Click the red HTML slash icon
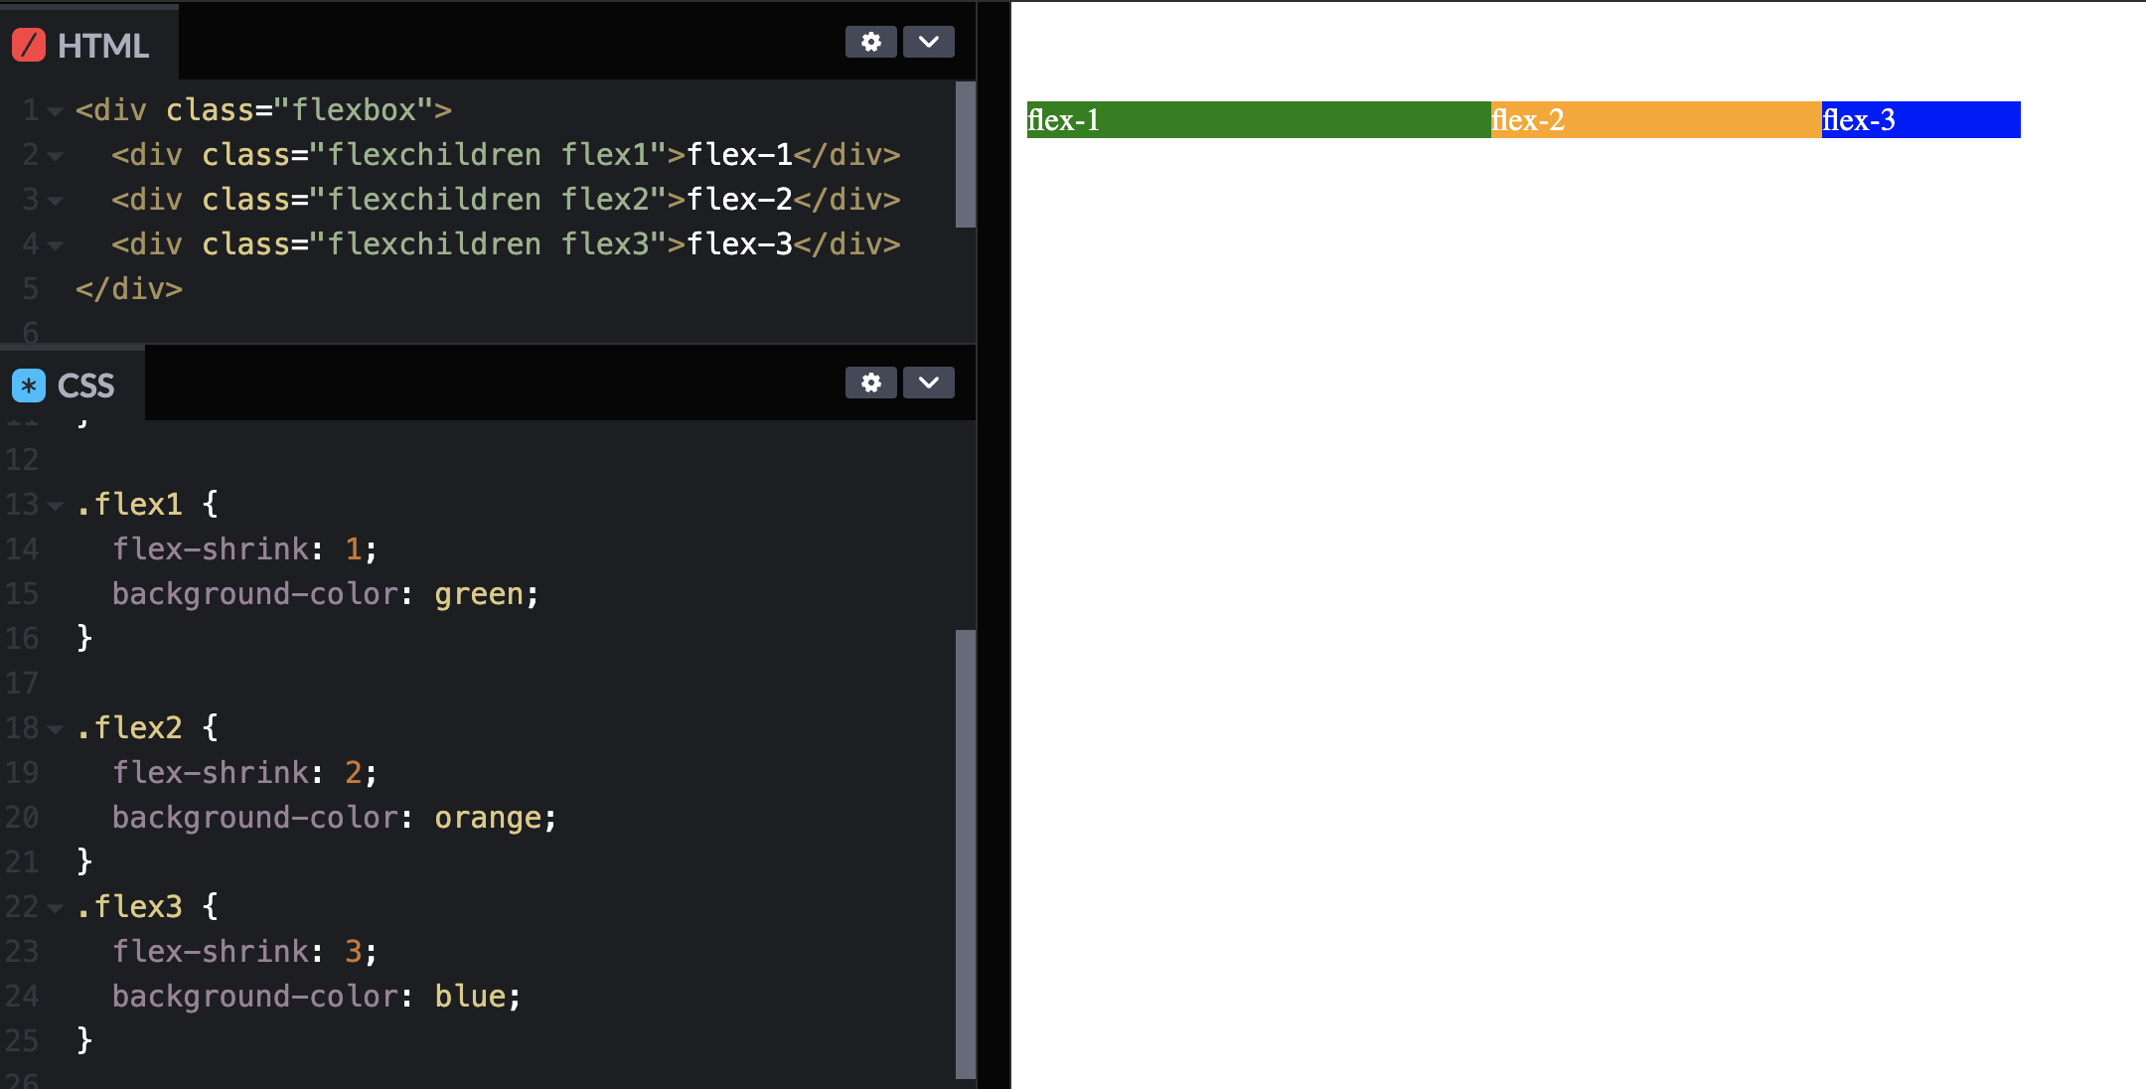 click(x=29, y=45)
